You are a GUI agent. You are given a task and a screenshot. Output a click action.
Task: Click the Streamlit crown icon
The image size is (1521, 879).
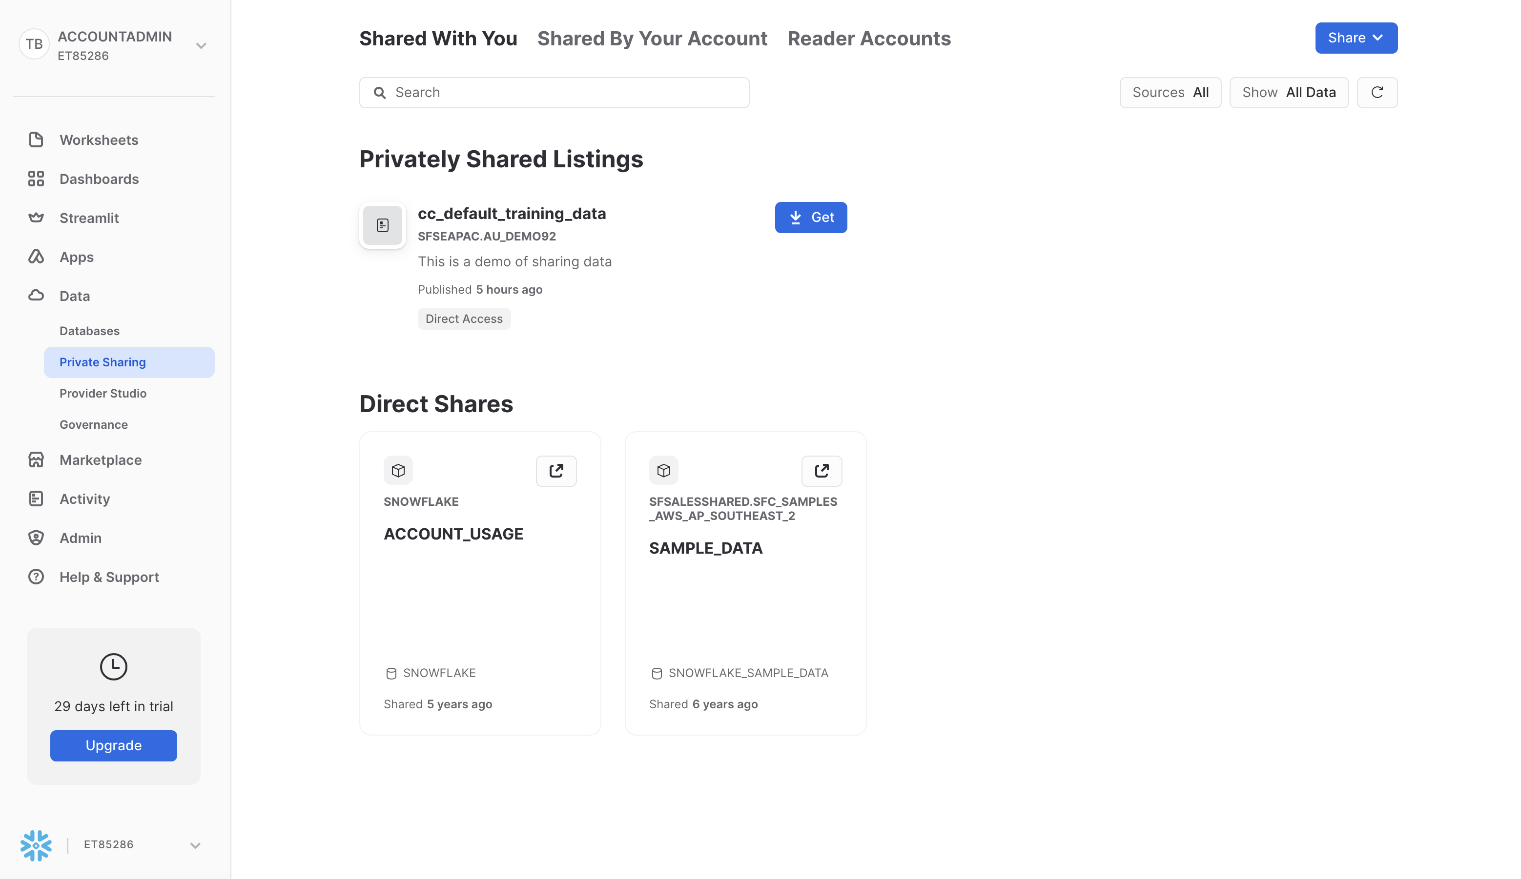tap(36, 218)
